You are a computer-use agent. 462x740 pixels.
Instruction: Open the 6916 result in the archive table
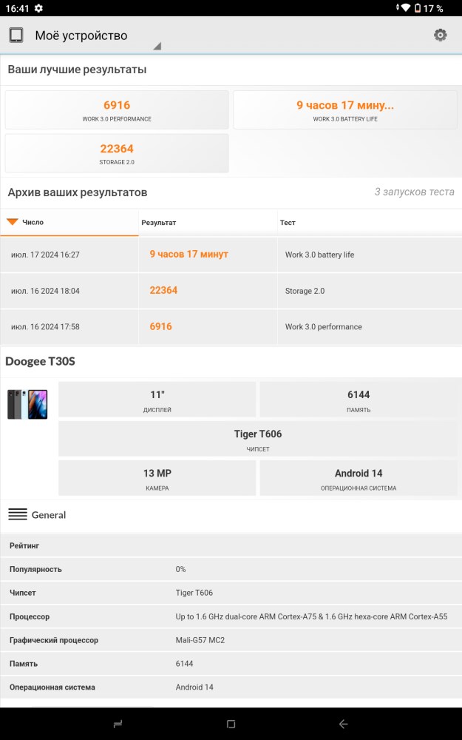160,326
